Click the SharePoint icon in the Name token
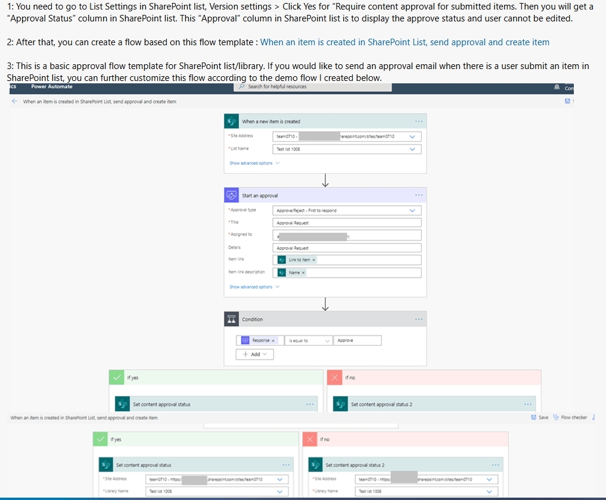Screen dimensions: 606x500 pos(282,273)
